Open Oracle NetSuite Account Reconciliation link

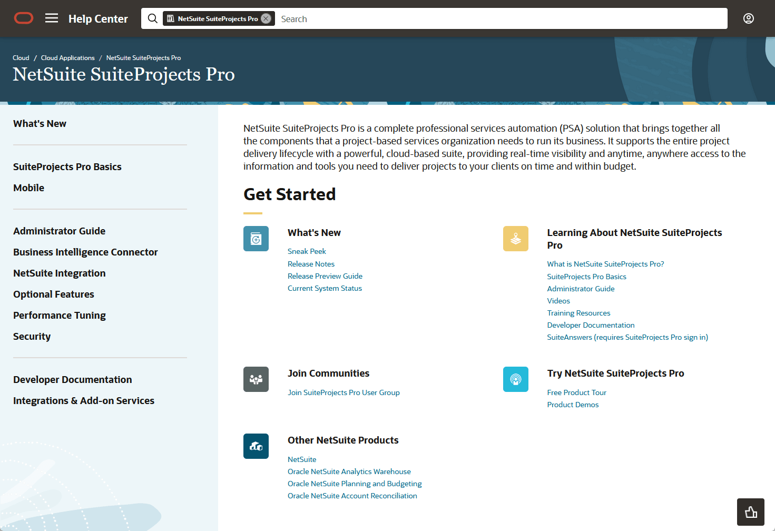coord(352,496)
